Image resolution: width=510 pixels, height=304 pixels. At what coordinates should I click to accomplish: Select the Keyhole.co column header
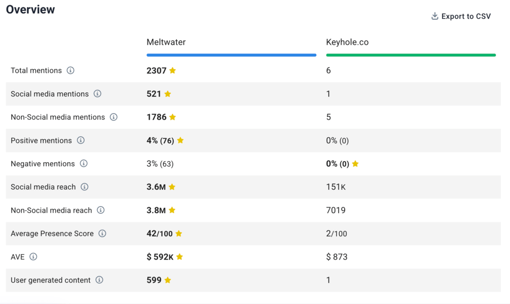347,42
